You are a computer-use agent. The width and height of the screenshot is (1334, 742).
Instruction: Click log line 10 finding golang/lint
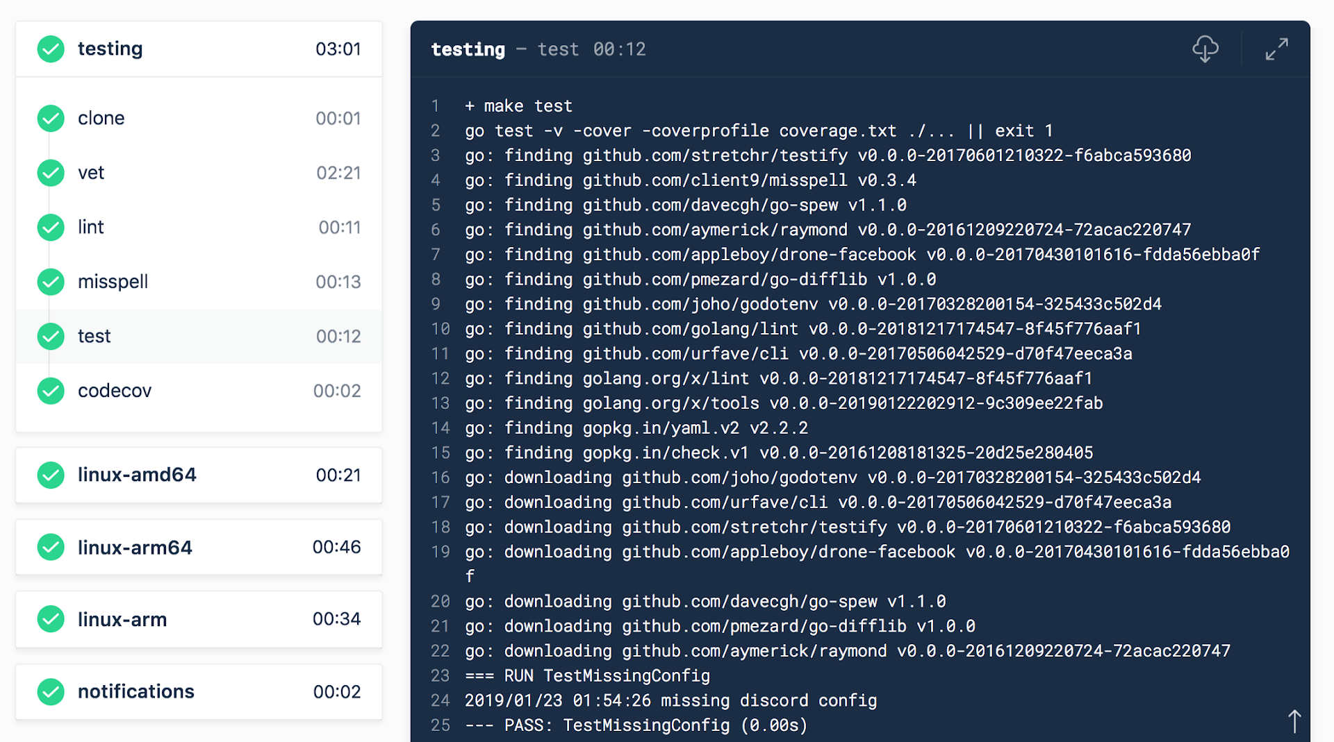click(x=803, y=329)
